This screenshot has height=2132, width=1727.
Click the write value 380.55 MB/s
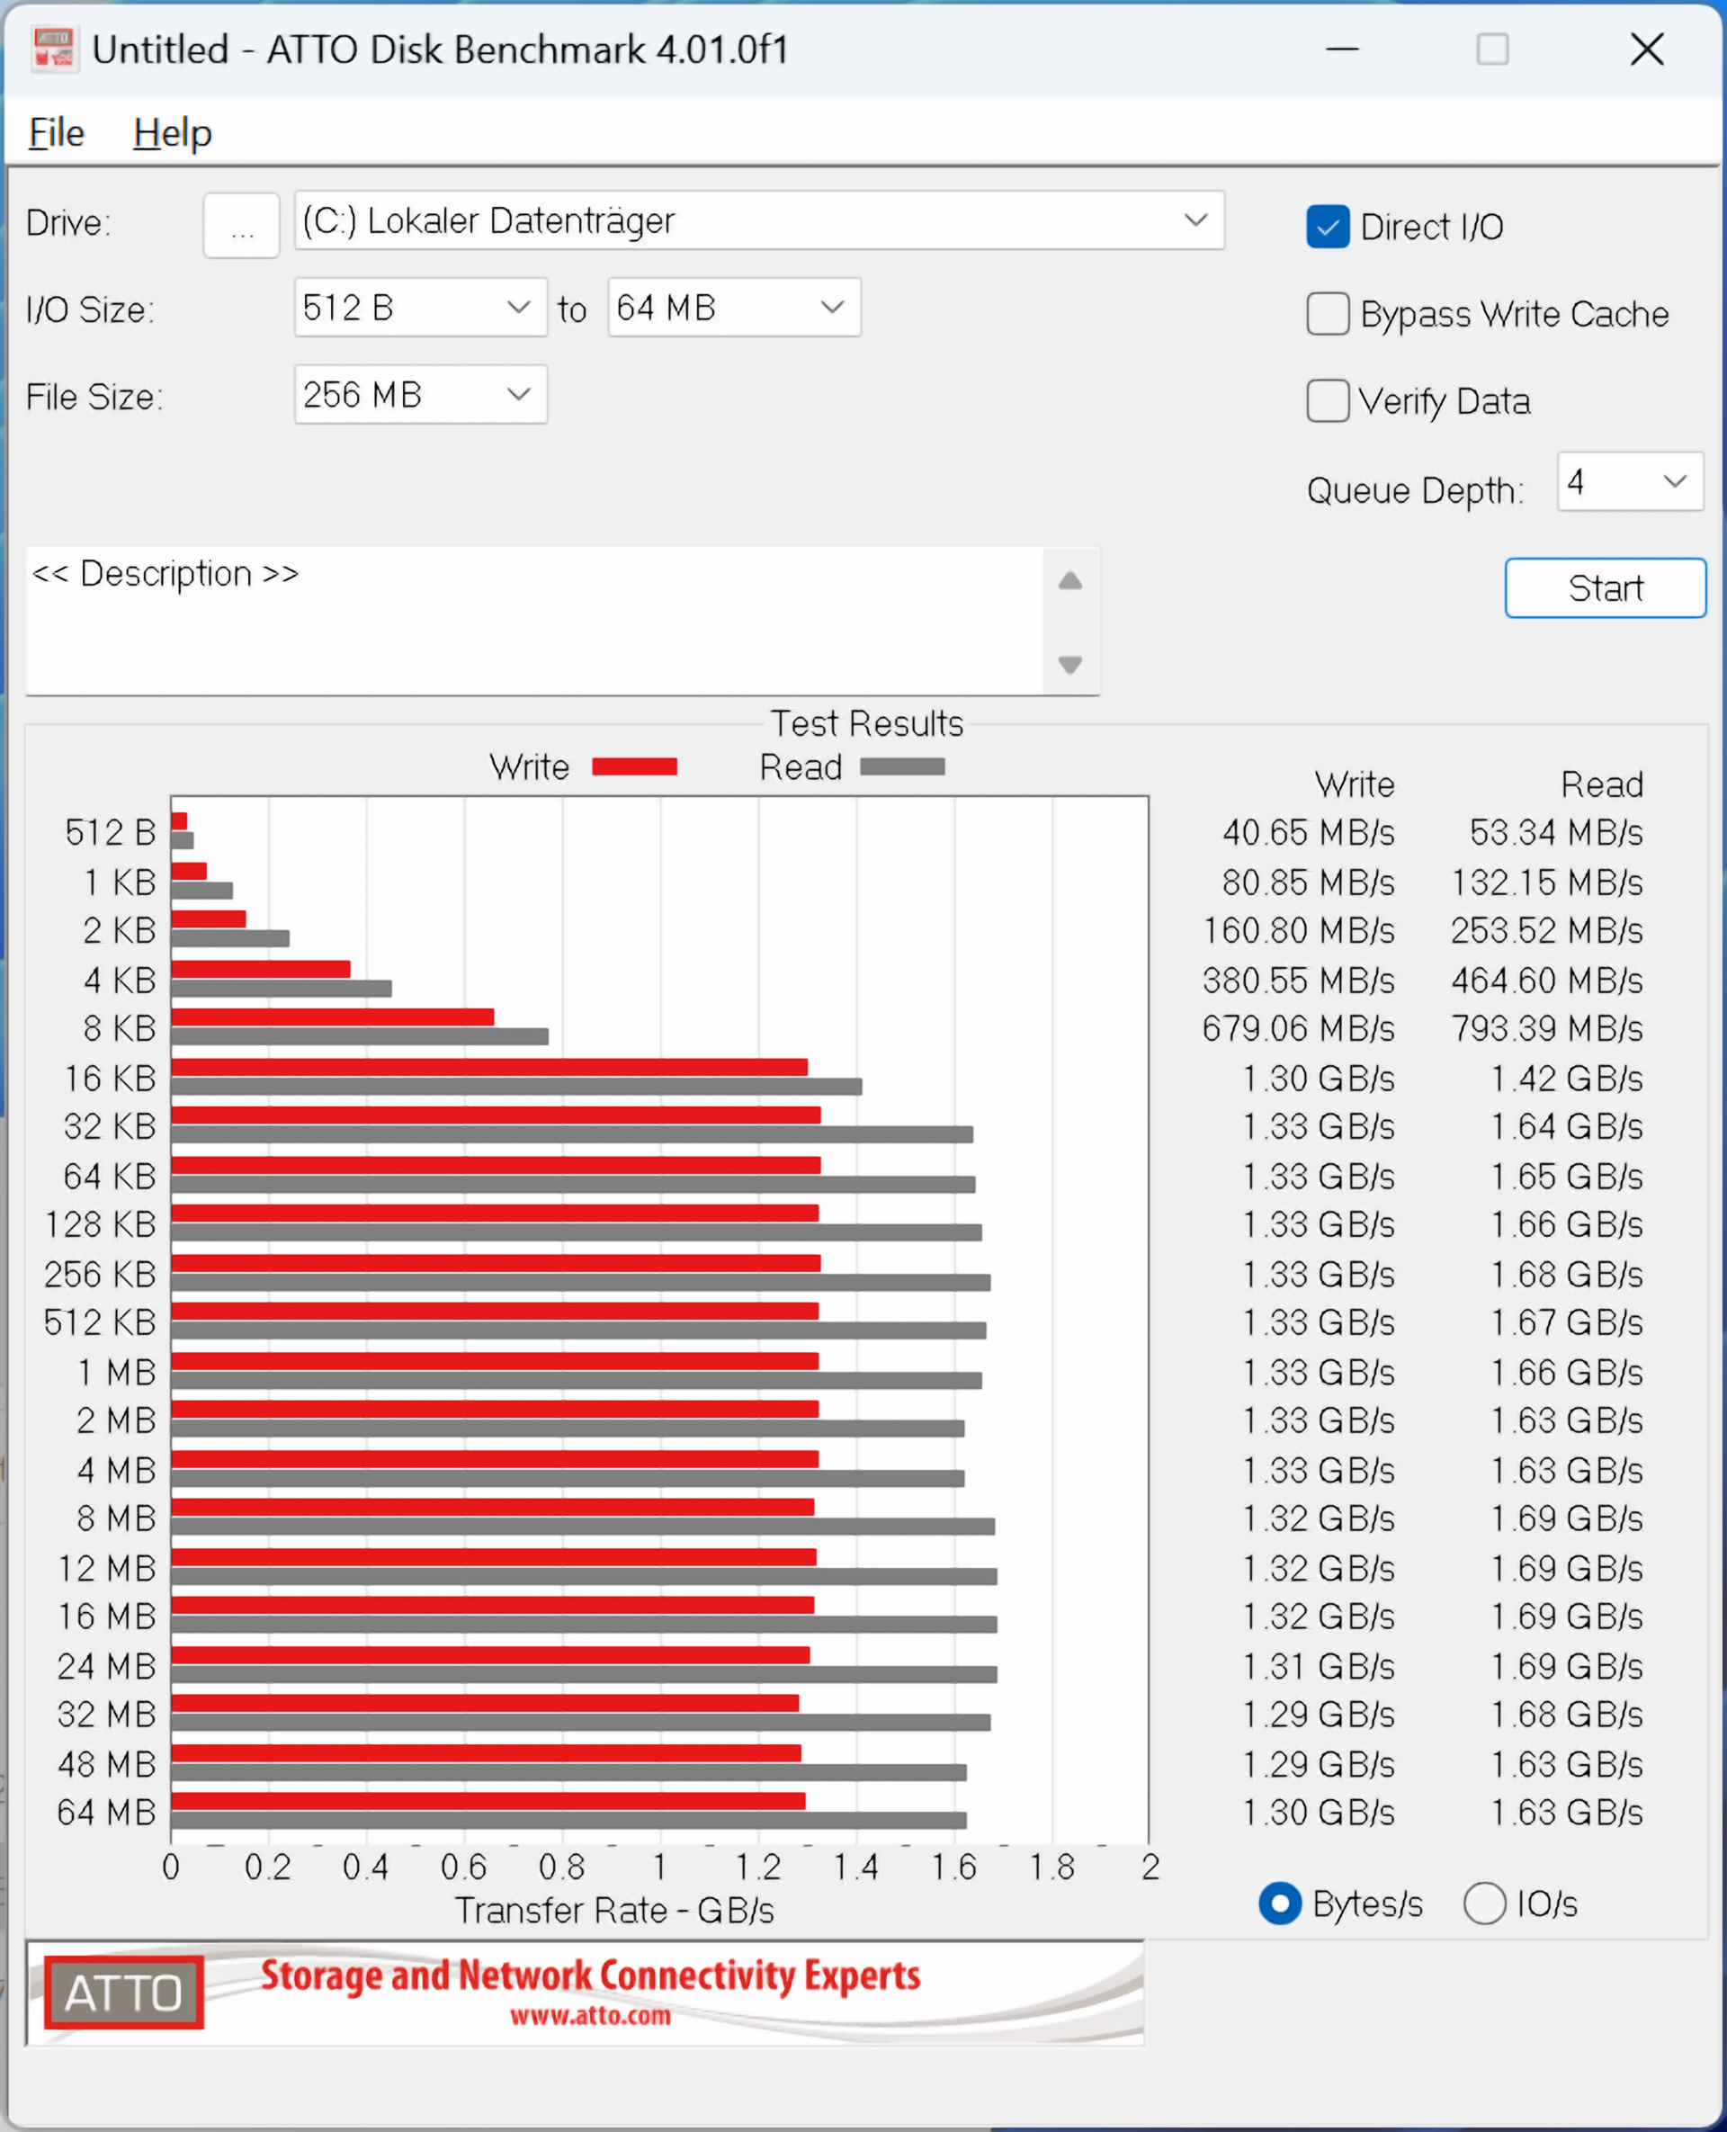point(1298,980)
